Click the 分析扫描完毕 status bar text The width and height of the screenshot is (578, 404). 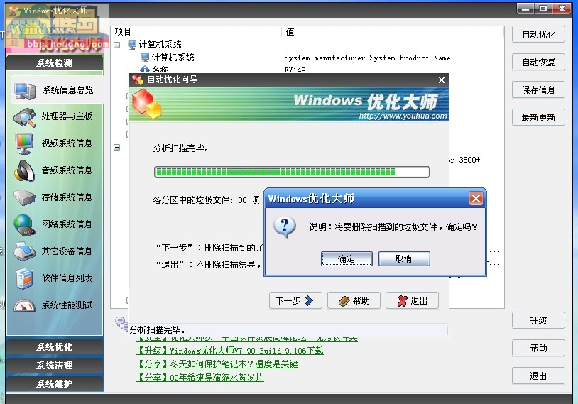(x=158, y=330)
